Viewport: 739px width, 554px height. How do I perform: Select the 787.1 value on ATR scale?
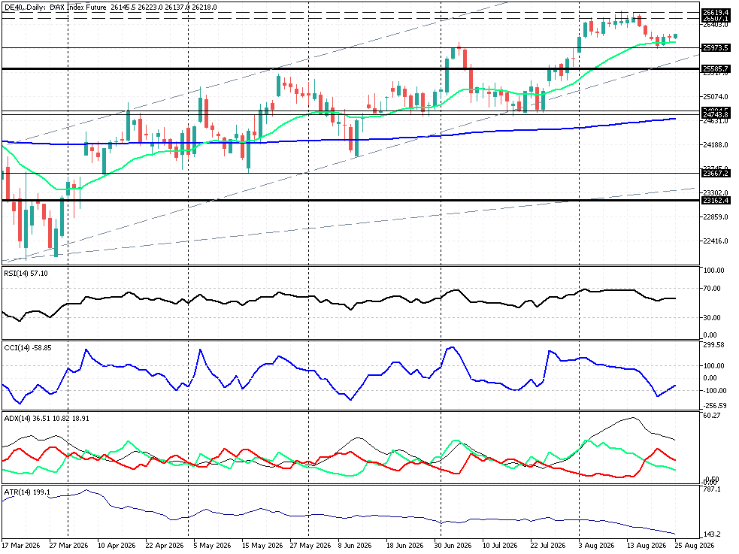point(712,489)
